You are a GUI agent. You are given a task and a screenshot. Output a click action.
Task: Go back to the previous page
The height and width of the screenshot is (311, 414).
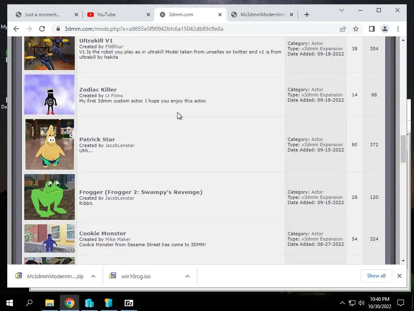coord(16,29)
